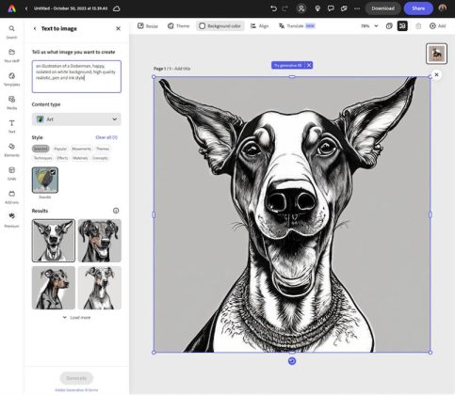Open the Elements panel

click(x=11, y=150)
